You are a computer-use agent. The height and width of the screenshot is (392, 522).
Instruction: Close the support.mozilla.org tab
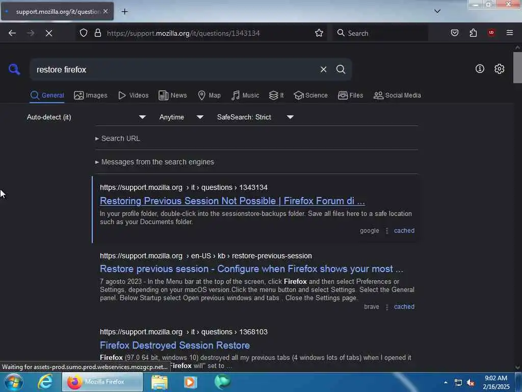pos(105,11)
